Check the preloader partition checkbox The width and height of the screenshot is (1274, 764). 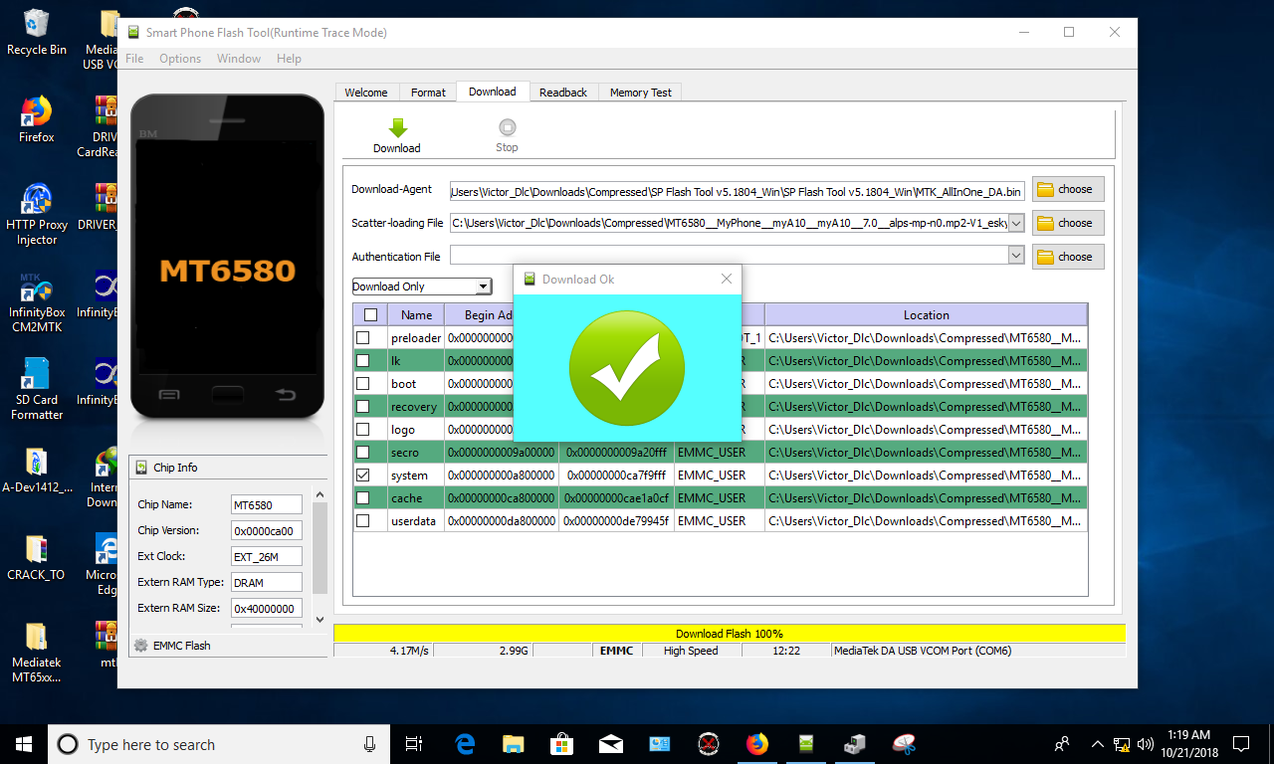pyautogui.click(x=363, y=338)
